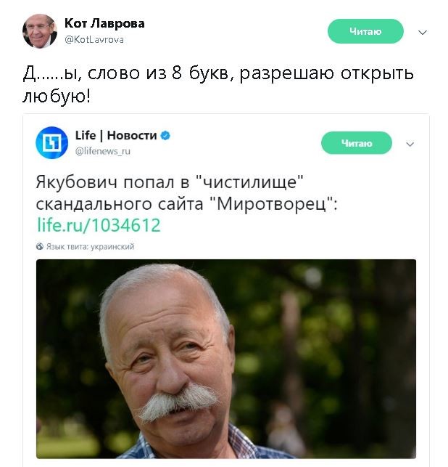Expand the chevron menu in the quoted Life tweet

coord(410,145)
